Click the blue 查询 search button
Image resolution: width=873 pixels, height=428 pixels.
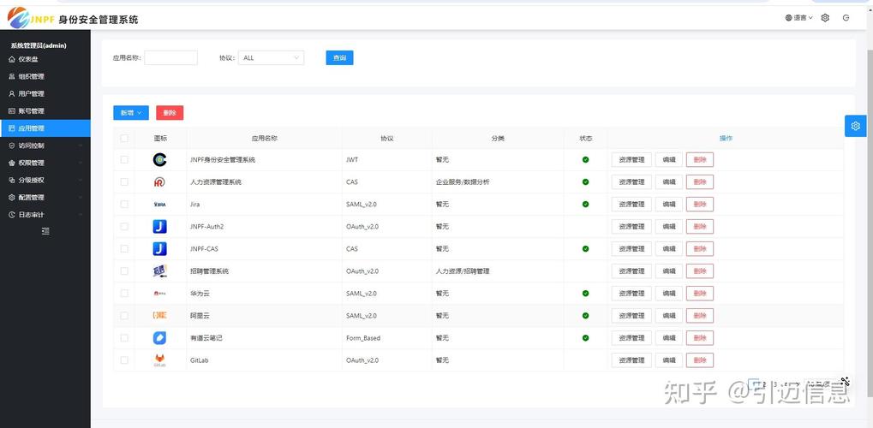(339, 58)
